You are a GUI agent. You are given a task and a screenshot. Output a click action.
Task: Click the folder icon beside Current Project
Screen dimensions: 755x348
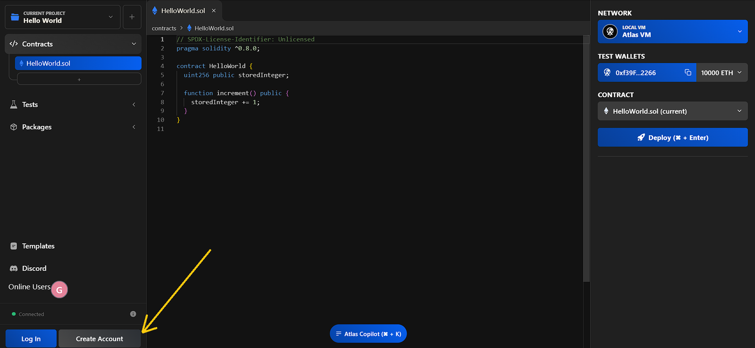coord(15,17)
